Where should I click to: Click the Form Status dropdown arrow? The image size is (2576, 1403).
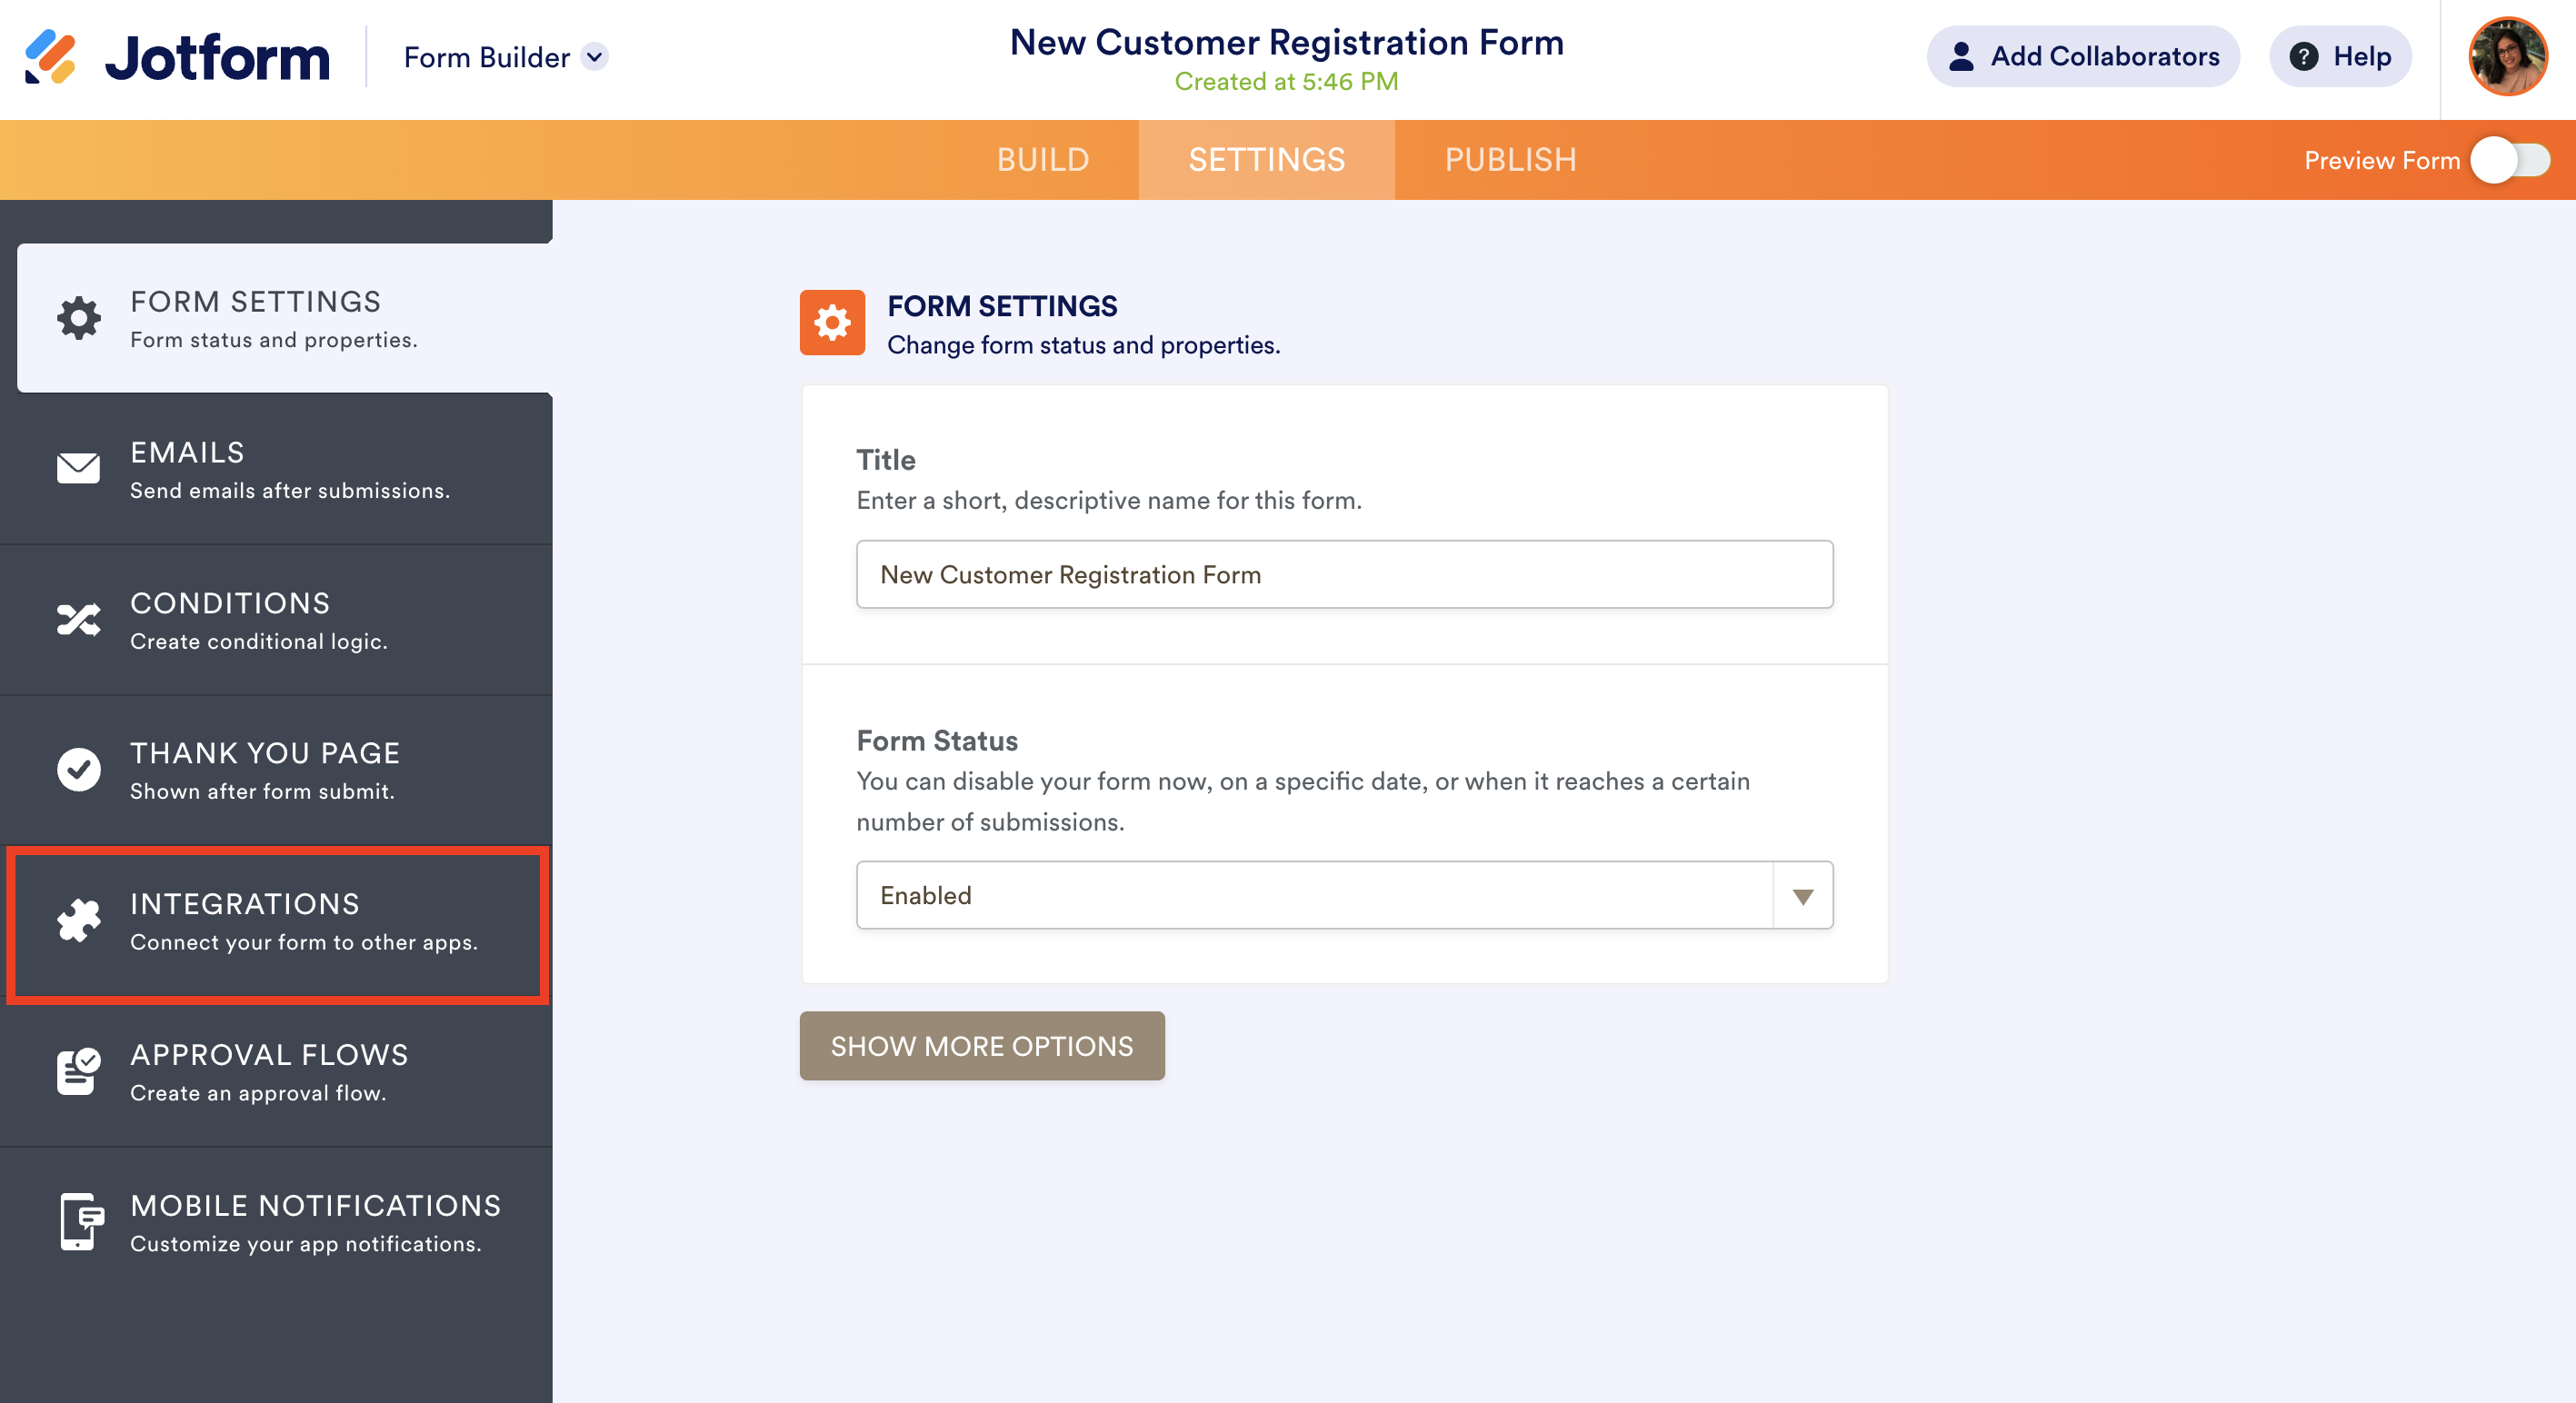[1803, 896]
